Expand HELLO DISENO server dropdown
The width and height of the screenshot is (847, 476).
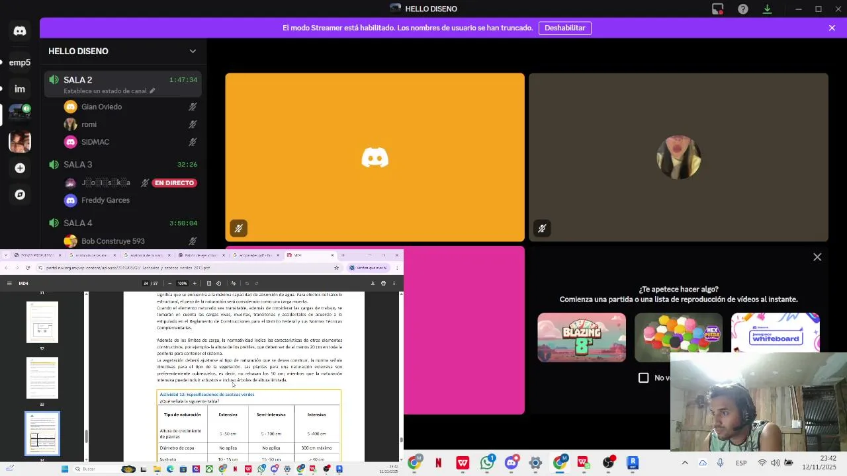point(193,51)
